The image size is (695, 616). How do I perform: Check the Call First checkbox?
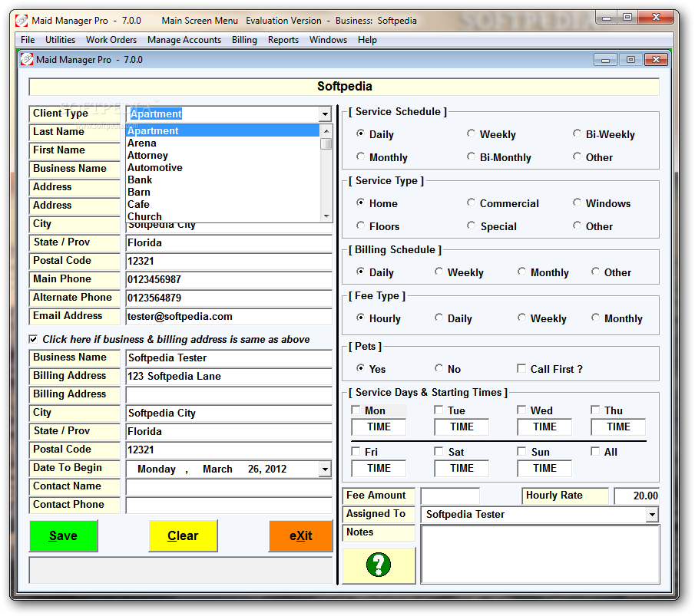click(x=521, y=368)
